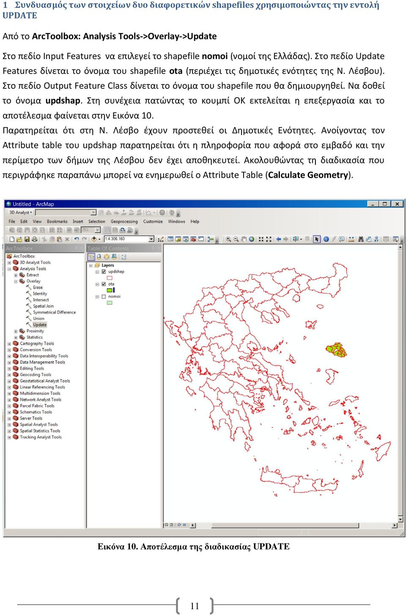Open the 3D Analyst toolbar dropdown menu

[20, 213]
